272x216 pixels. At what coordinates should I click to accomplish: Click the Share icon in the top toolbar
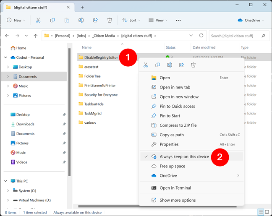click(95, 20)
